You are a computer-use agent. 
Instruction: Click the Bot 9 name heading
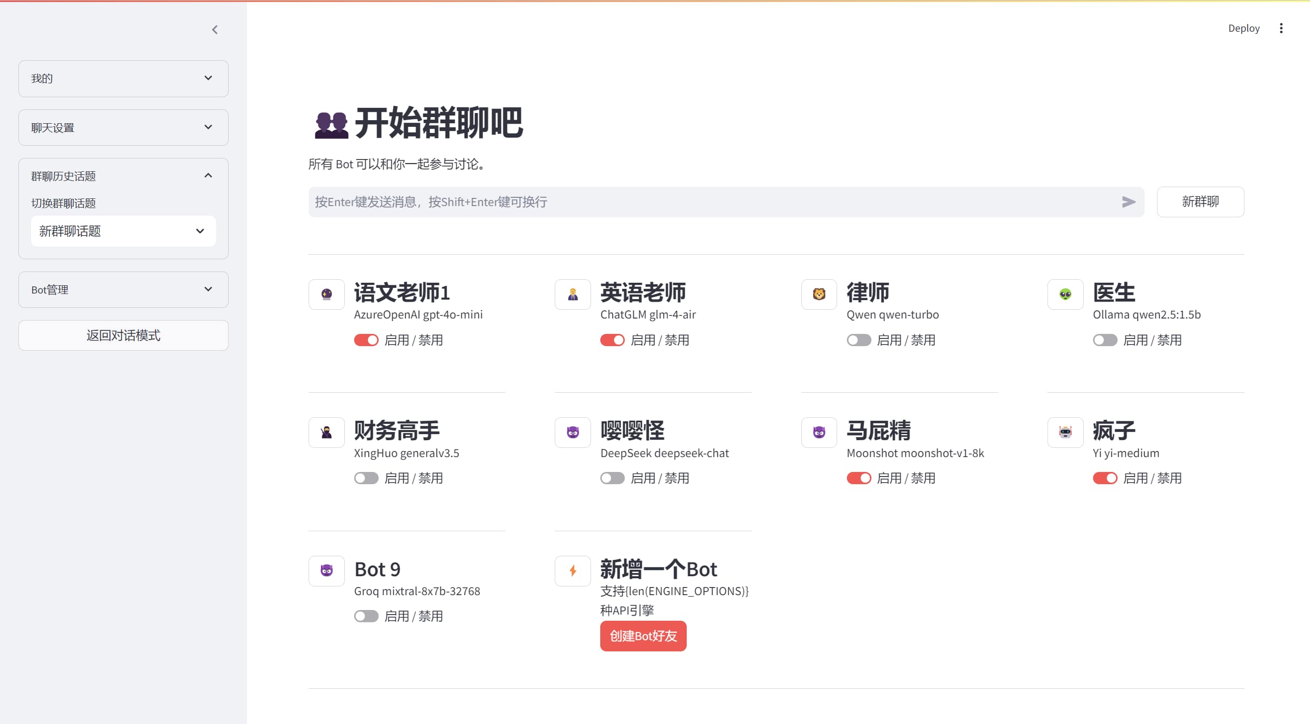point(377,569)
